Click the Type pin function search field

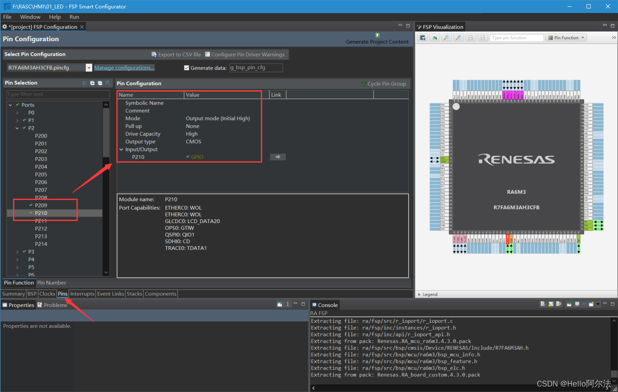[517, 38]
